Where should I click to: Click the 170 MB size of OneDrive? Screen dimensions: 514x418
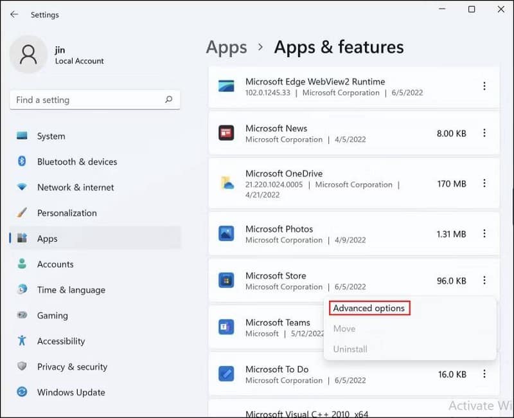(452, 184)
